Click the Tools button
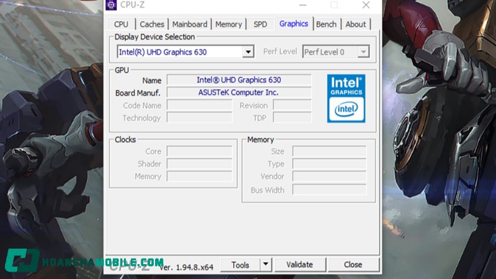 pyautogui.click(x=240, y=265)
